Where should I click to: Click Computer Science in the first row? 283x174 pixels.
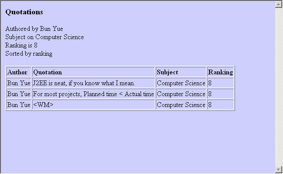click(x=181, y=83)
